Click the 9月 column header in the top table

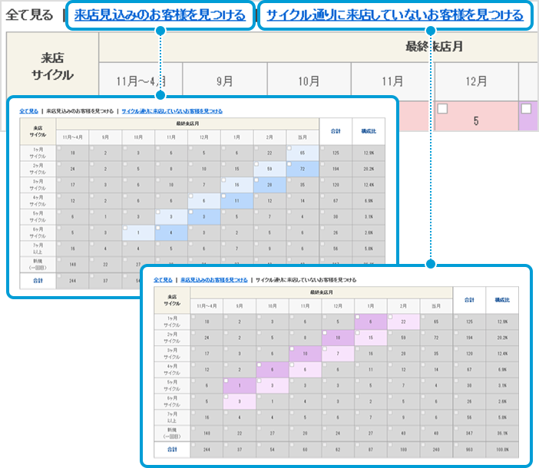224,79
